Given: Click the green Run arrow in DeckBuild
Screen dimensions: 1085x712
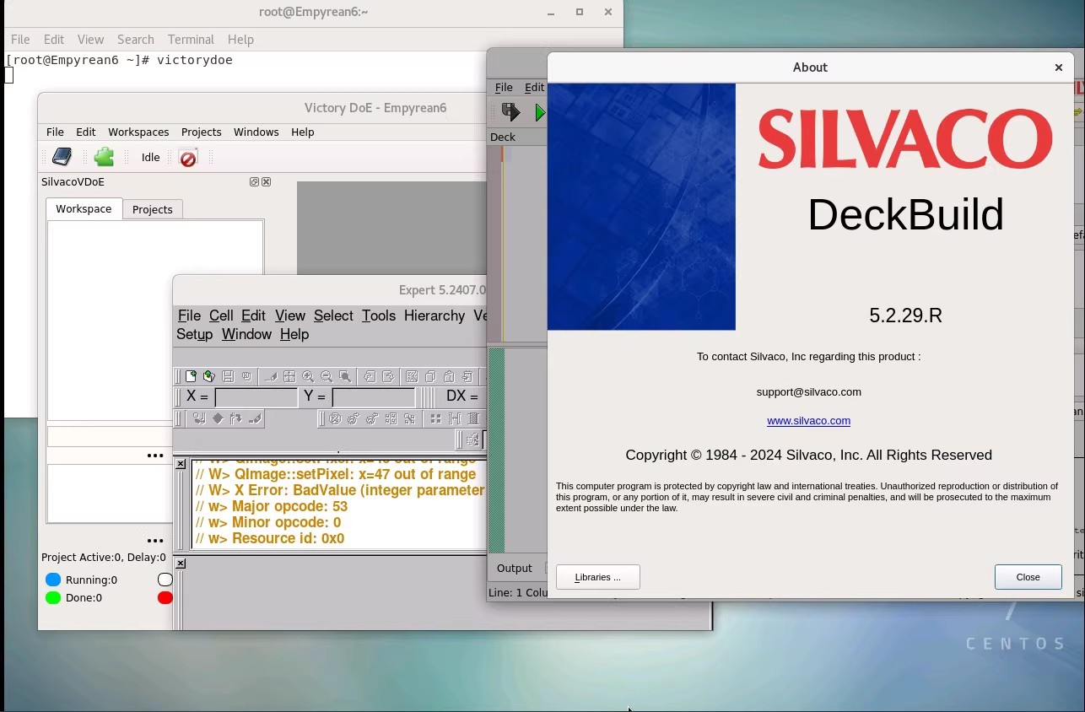Looking at the screenshot, I should tap(540, 112).
